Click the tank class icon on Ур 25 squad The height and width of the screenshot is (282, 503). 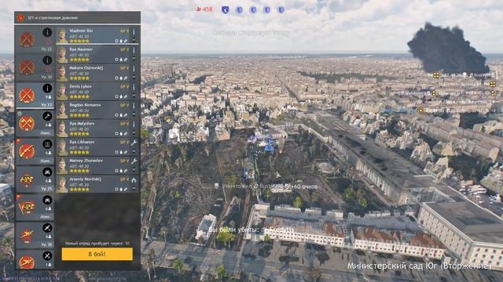click(47, 172)
